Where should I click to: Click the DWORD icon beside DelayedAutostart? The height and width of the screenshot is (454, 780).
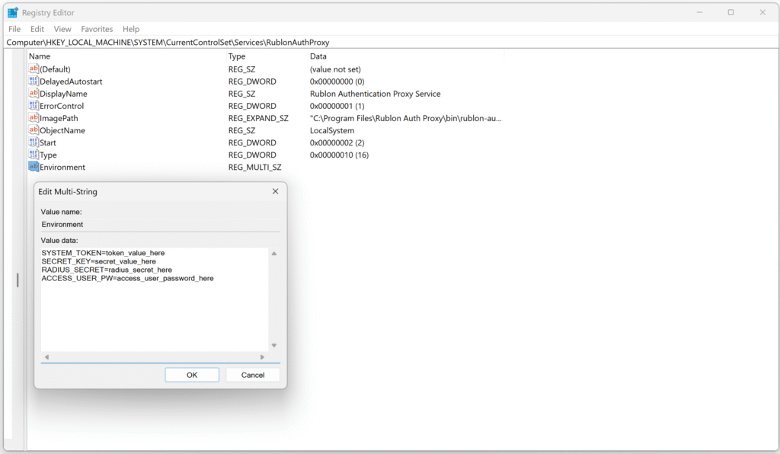[x=32, y=82]
